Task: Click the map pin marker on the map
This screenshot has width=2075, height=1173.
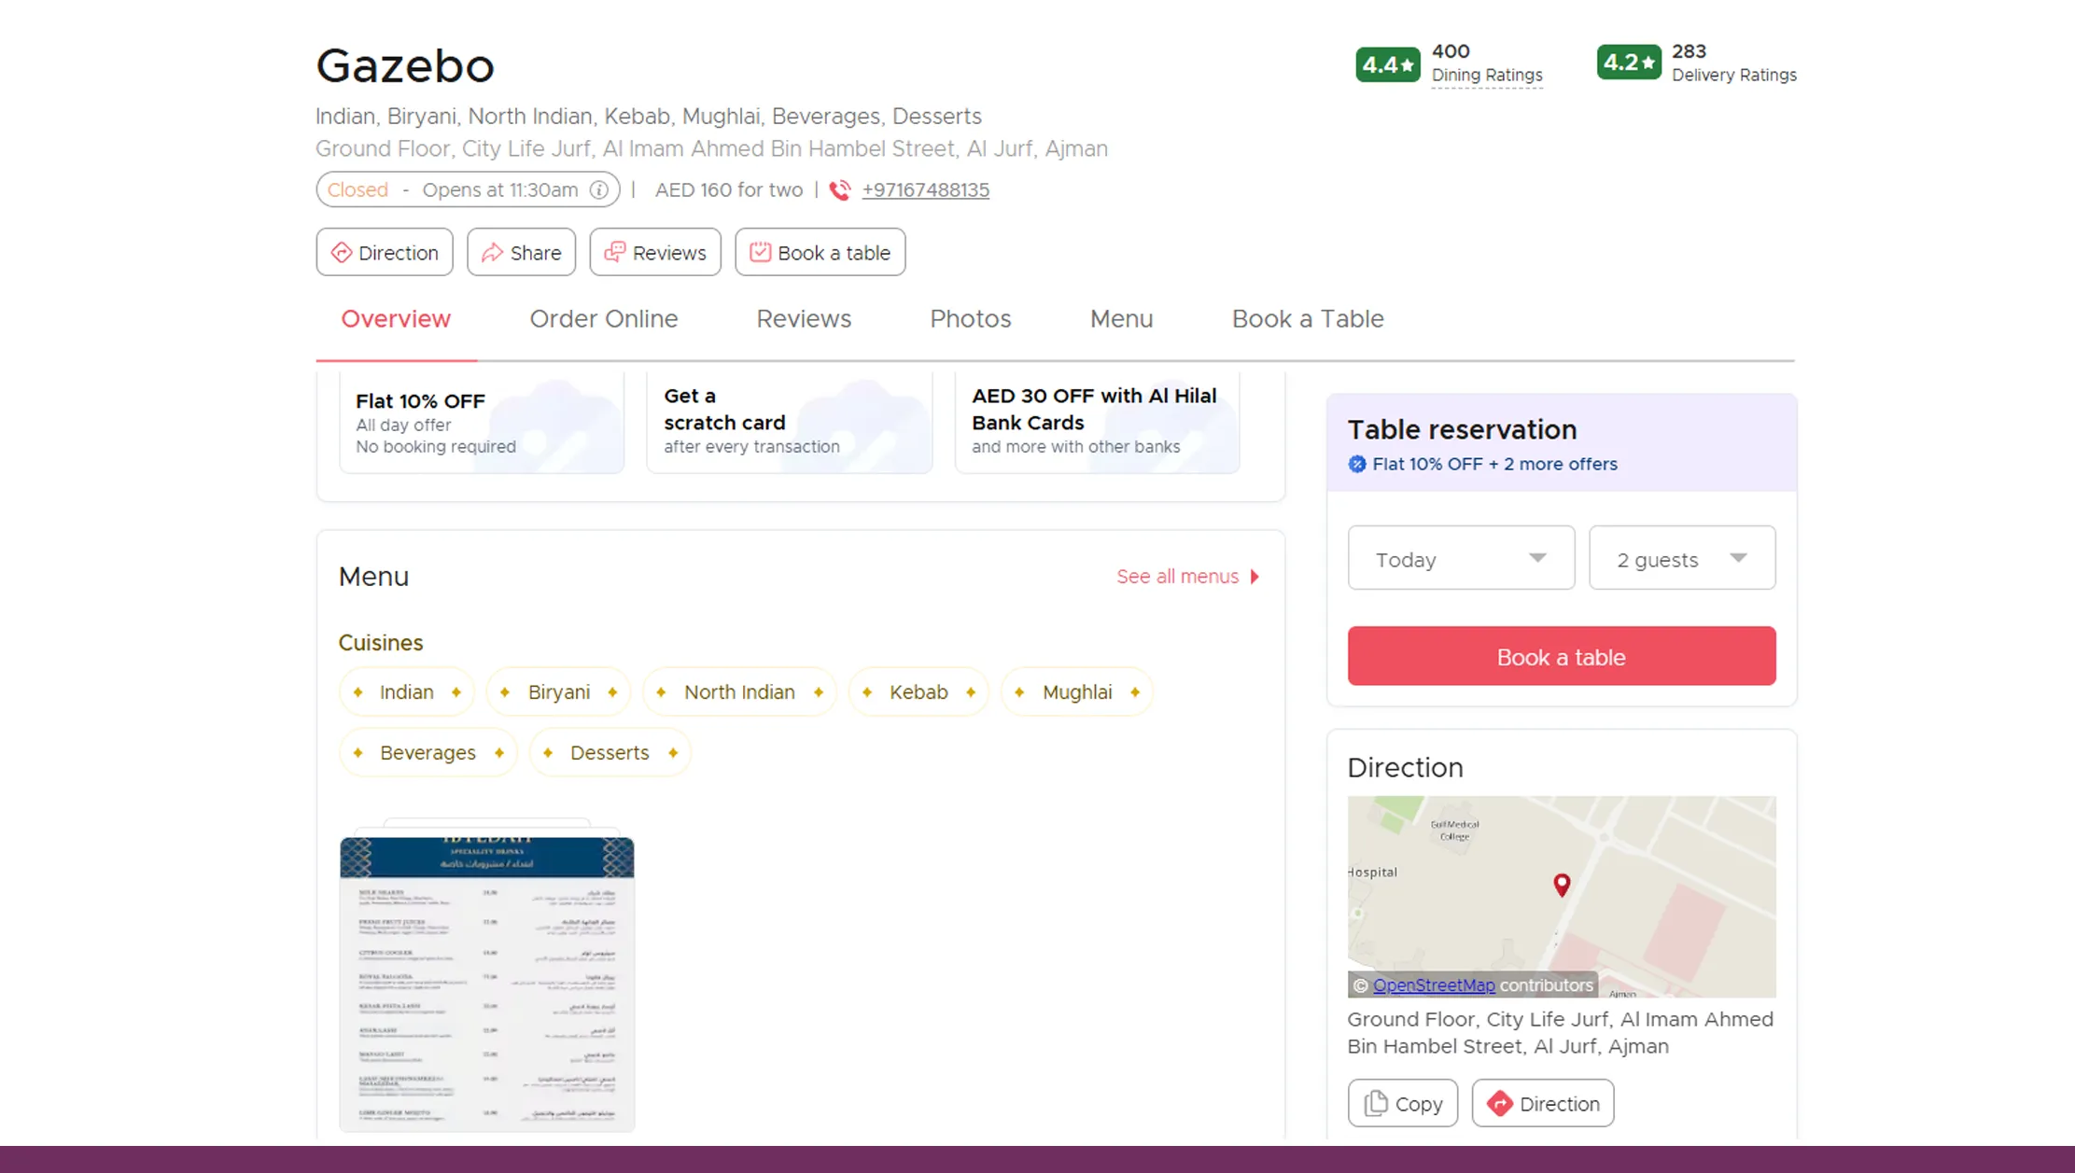Action: [x=1562, y=885]
